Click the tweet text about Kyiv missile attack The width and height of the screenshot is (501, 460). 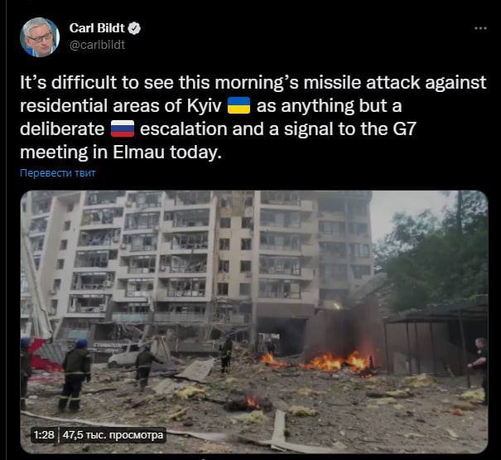(253, 117)
